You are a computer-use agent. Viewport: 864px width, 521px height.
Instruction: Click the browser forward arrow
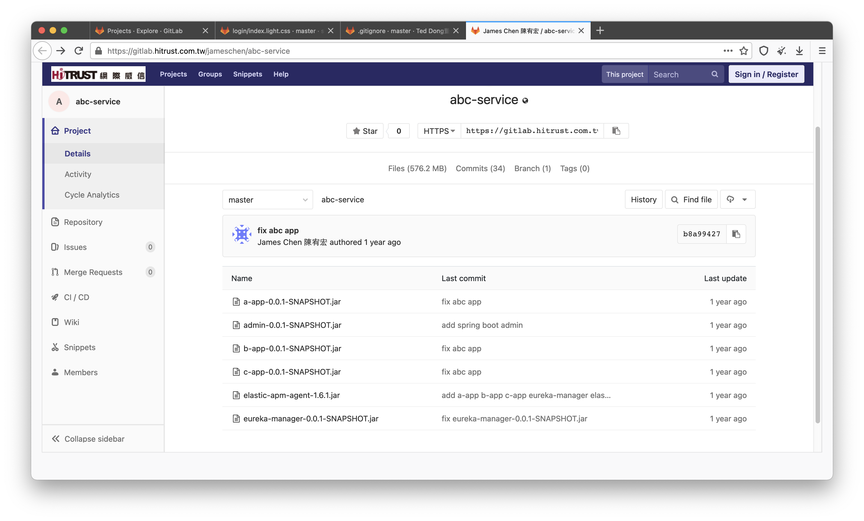click(61, 51)
